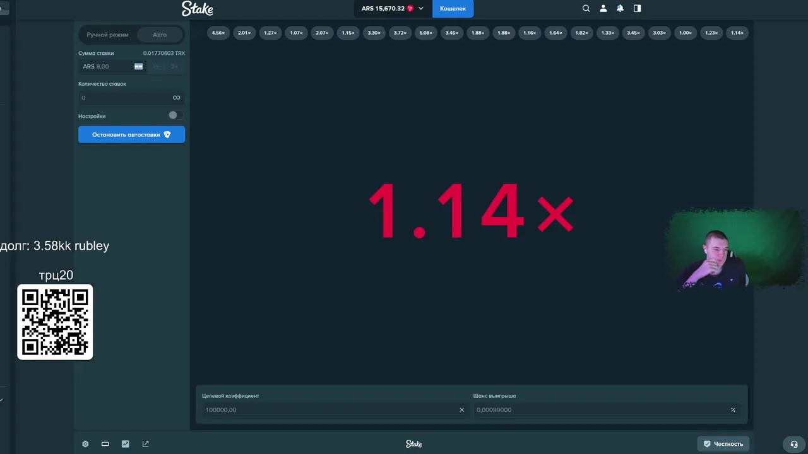Toggle the Настройки advanced switch

pos(175,115)
